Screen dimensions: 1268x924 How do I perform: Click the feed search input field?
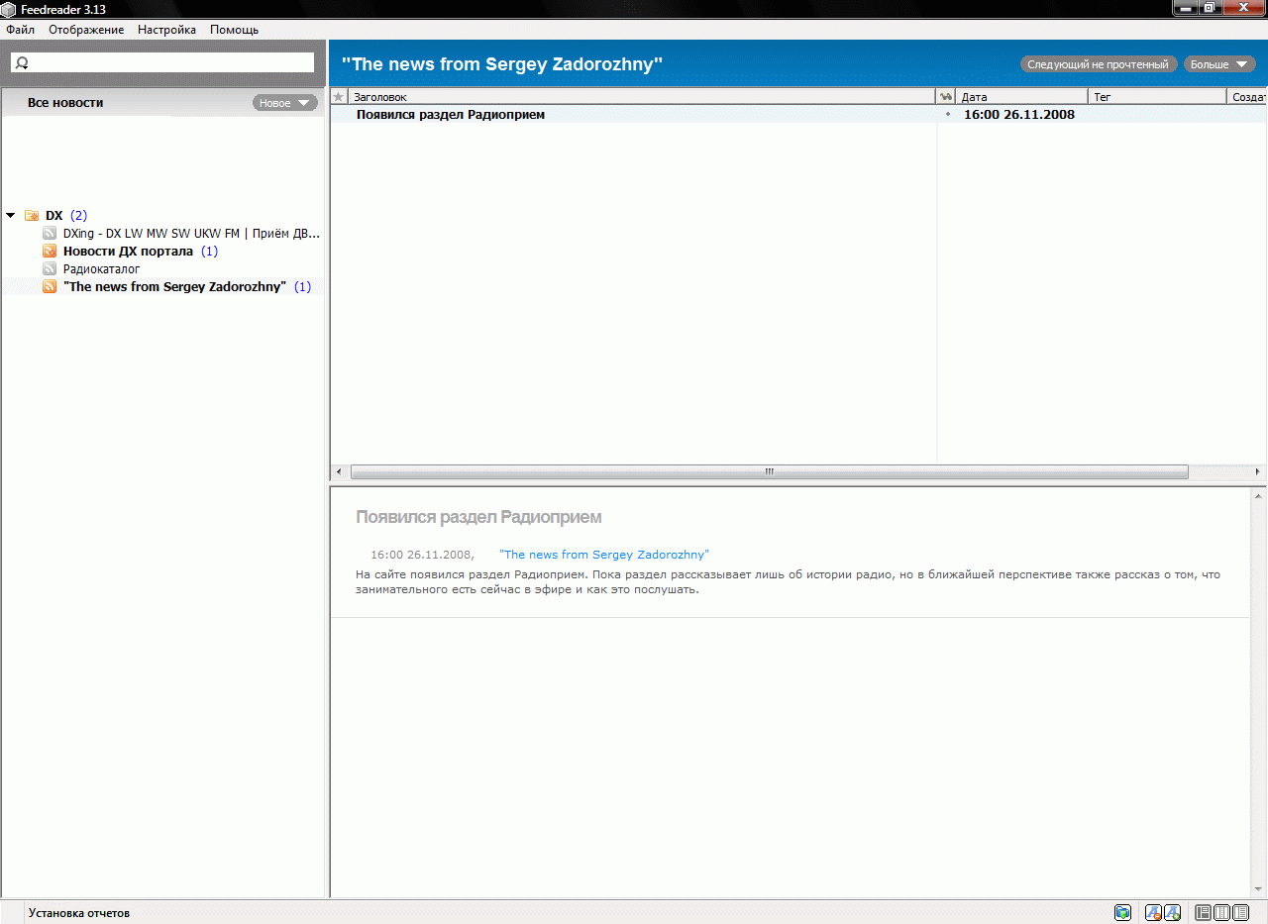coord(161,62)
